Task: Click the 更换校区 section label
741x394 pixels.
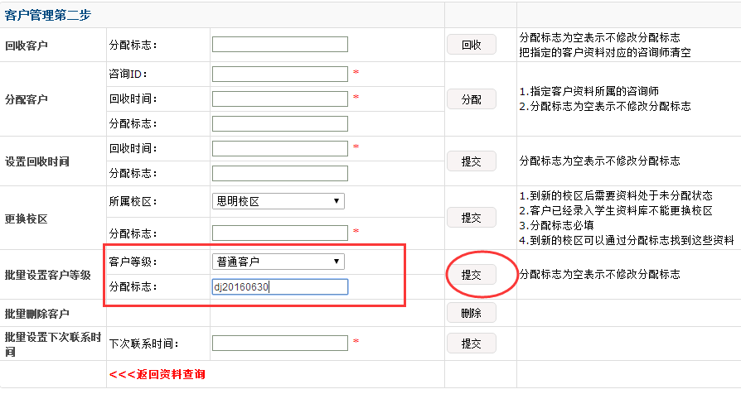Action: pos(27,219)
